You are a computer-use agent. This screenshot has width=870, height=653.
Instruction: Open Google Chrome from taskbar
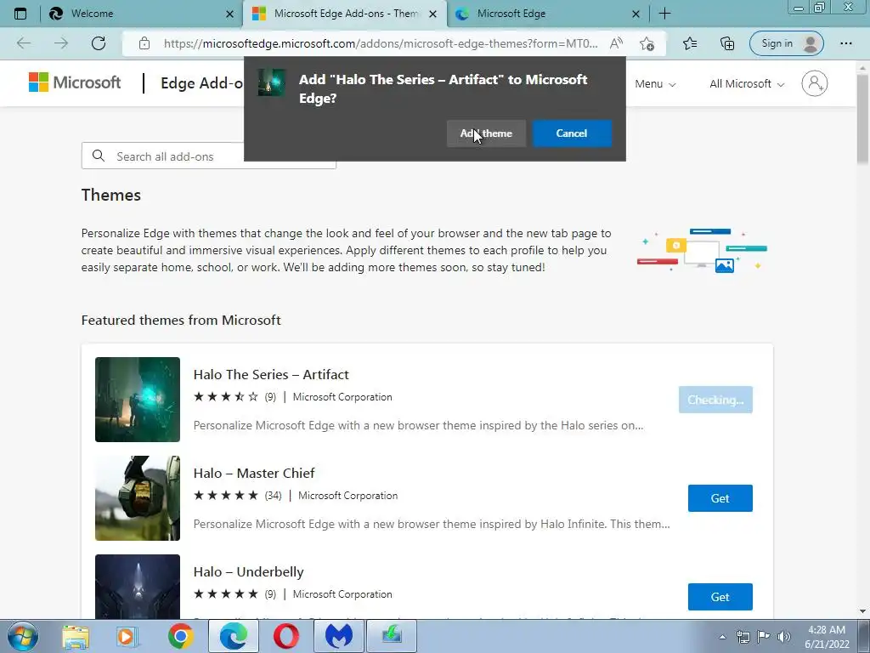pyautogui.click(x=180, y=636)
